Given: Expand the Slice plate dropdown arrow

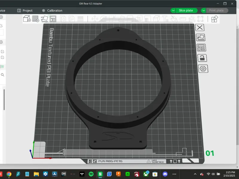Looking at the screenshot, I should [173, 10].
